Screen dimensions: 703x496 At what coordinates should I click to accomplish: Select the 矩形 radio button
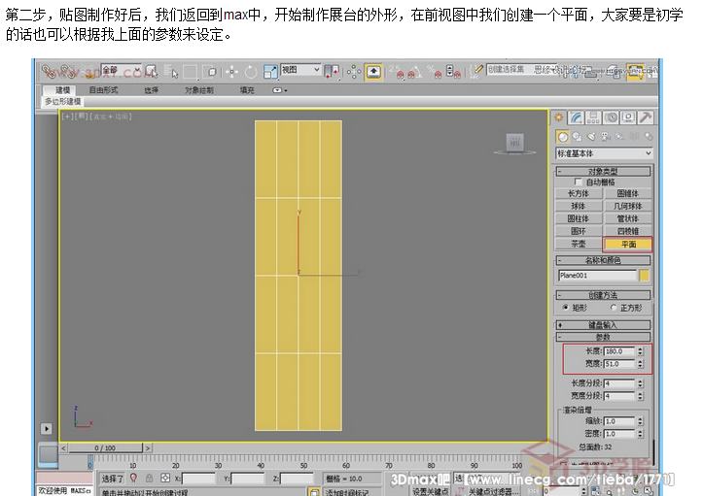click(566, 308)
